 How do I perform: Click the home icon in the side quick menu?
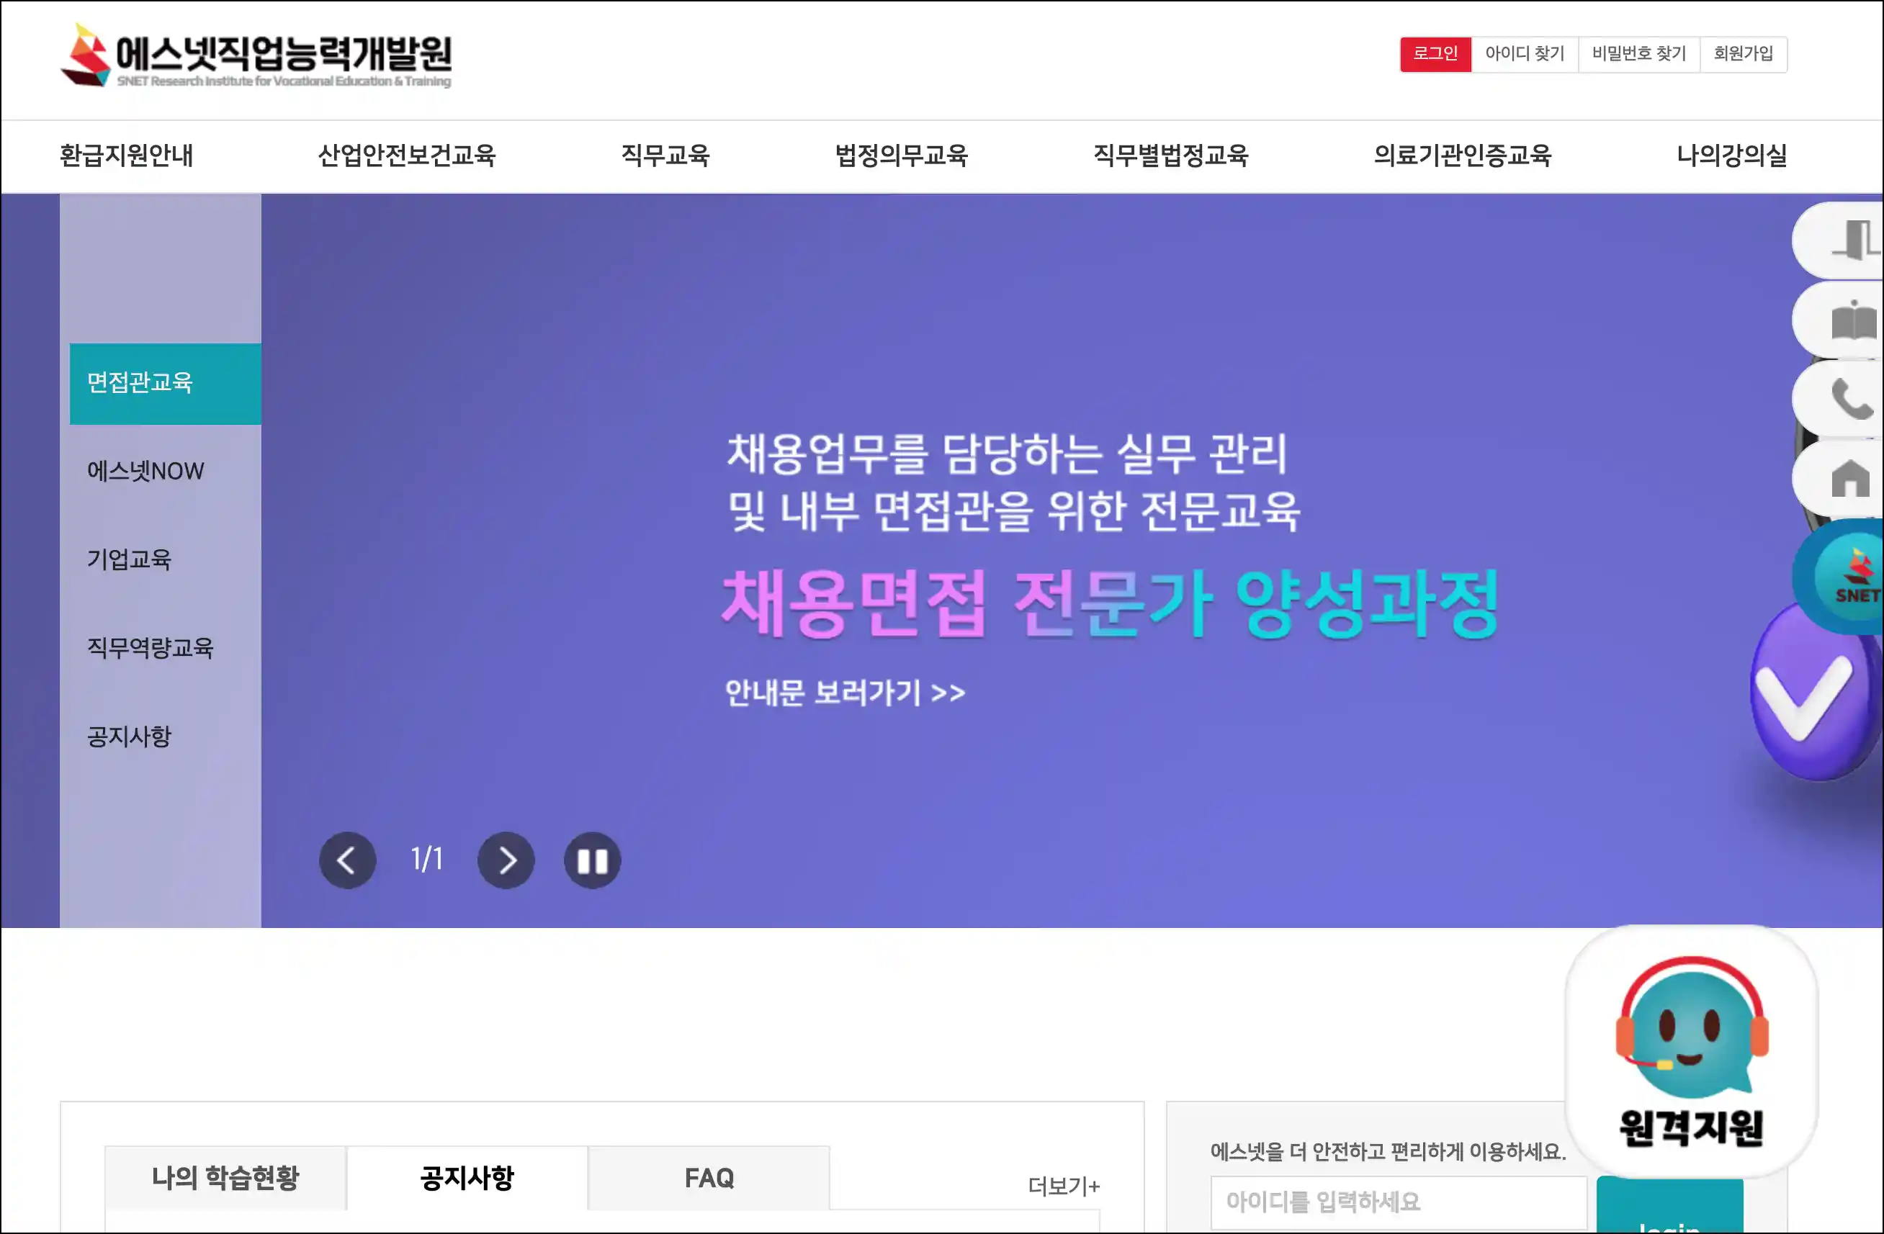point(1851,478)
